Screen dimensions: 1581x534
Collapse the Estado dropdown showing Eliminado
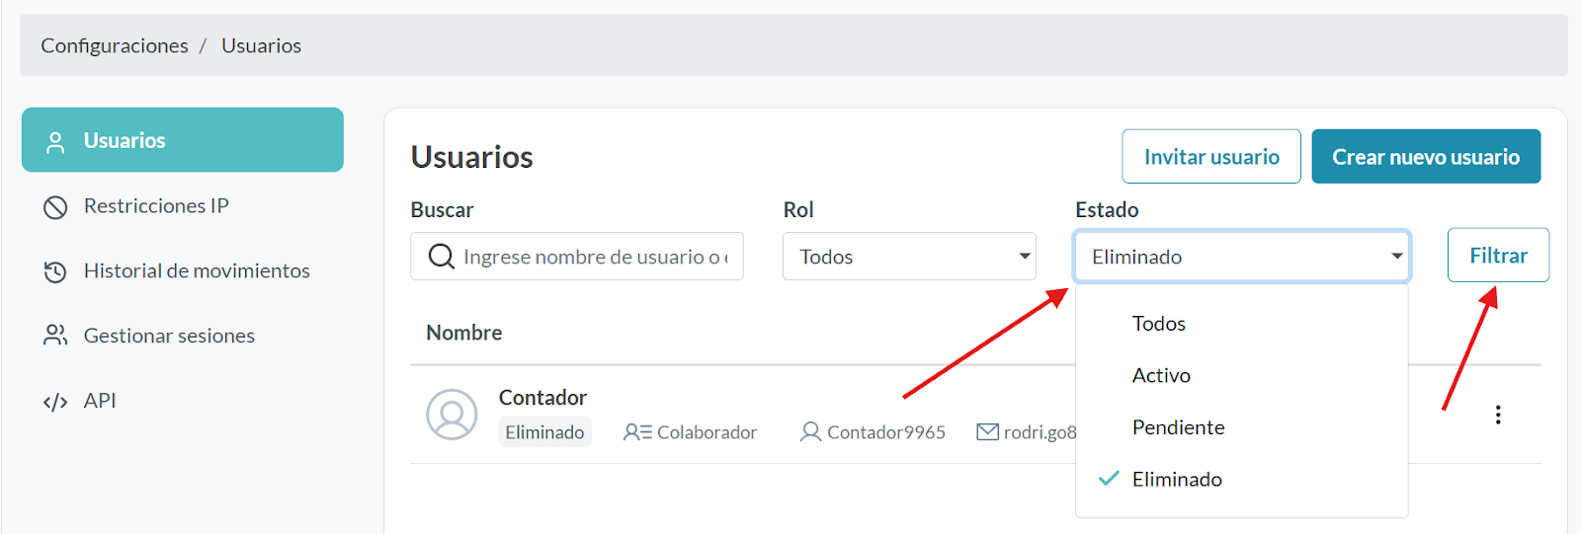click(1241, 257)
